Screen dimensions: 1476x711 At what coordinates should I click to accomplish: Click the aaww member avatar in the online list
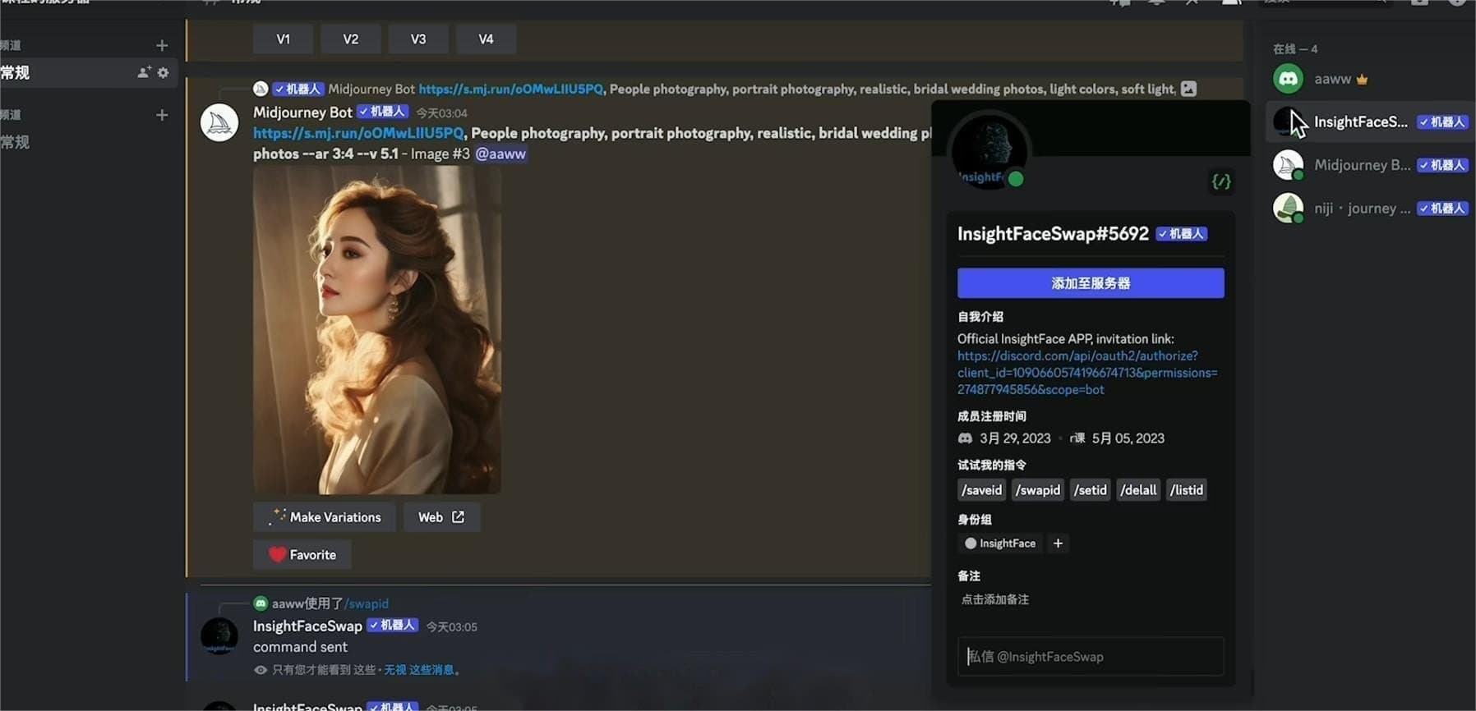coord(1288,79)
